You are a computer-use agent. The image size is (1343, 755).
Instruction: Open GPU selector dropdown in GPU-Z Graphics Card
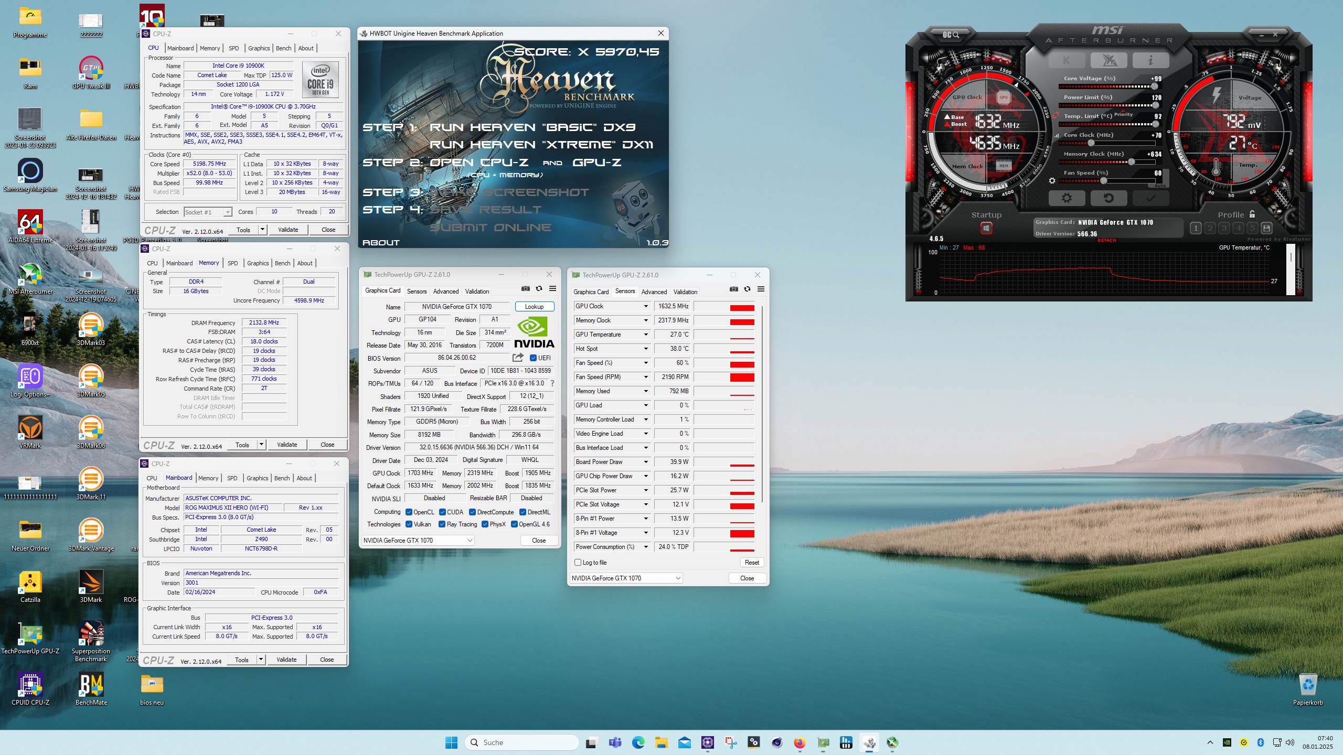[418, 541]
